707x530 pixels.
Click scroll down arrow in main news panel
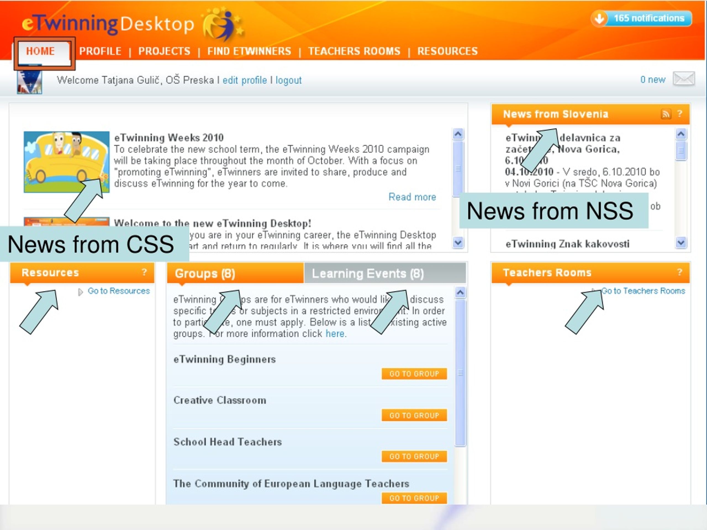(458, 242)
